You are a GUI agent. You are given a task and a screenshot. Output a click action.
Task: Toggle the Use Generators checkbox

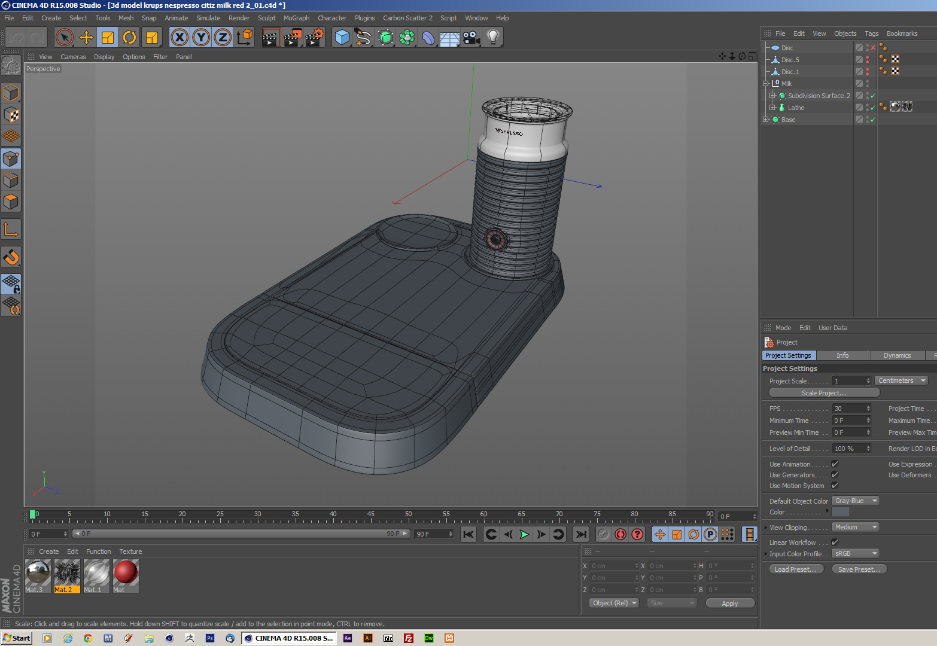(835, 475)
